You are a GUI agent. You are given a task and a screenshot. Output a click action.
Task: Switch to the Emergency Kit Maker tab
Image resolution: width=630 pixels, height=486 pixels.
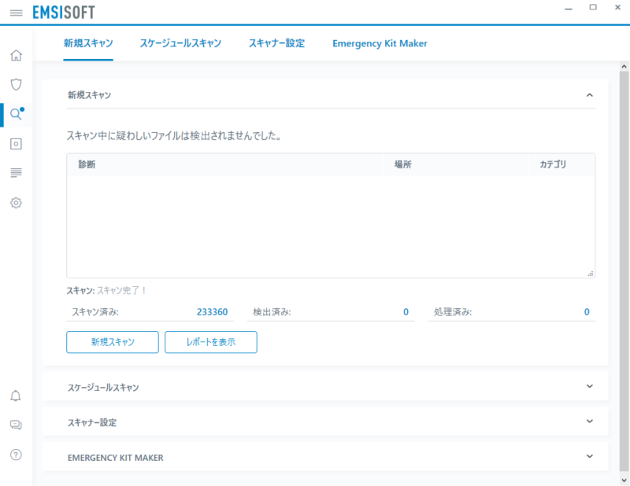coord(380,43)
